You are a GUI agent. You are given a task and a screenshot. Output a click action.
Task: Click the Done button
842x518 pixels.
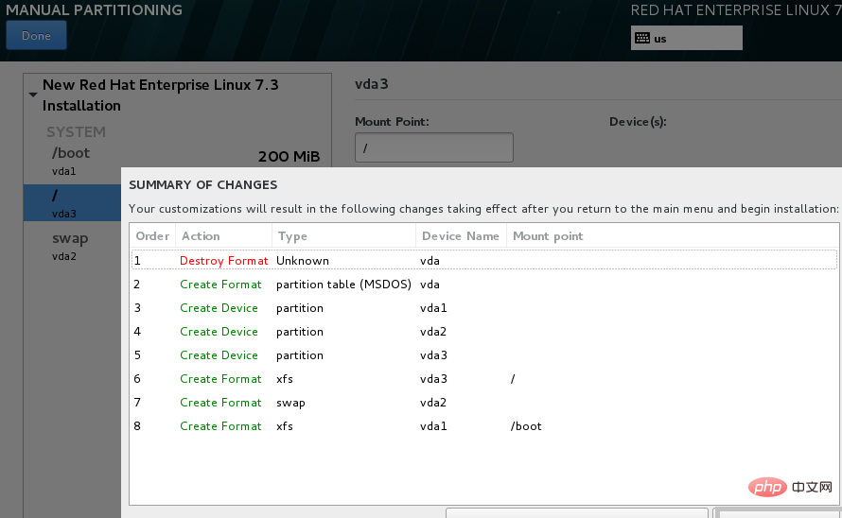click(36, 35)
